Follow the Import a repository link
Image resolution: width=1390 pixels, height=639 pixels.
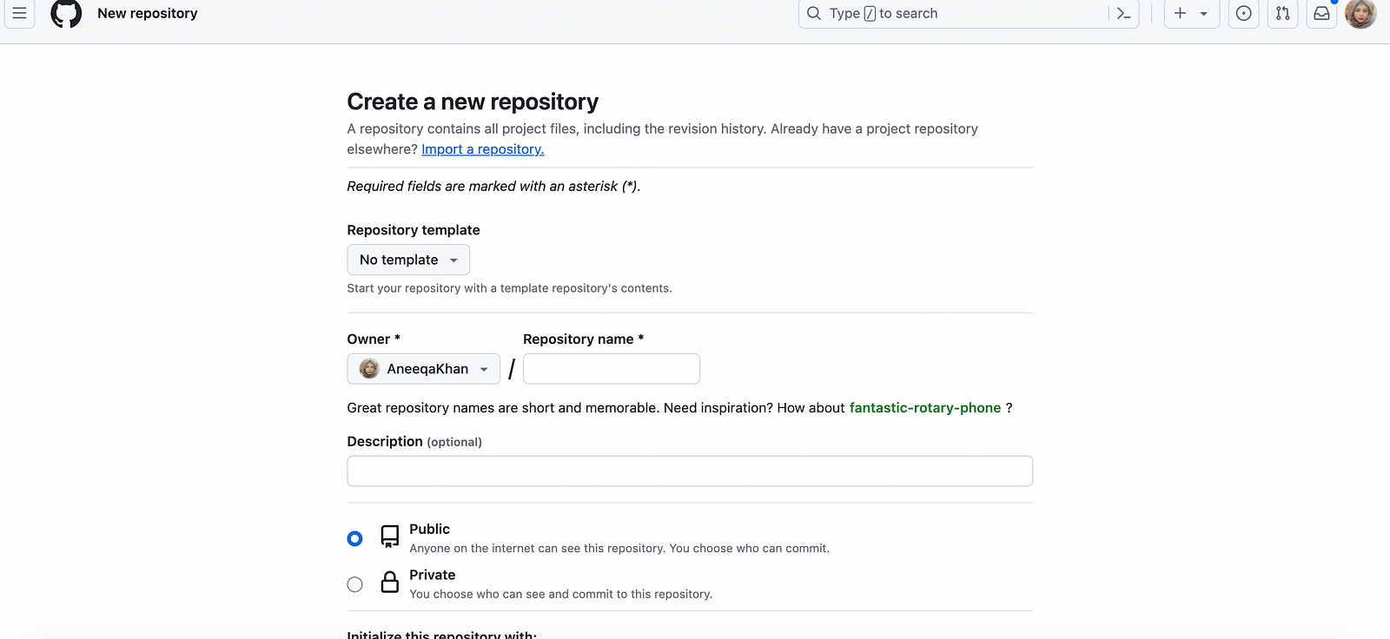point(483,149)
